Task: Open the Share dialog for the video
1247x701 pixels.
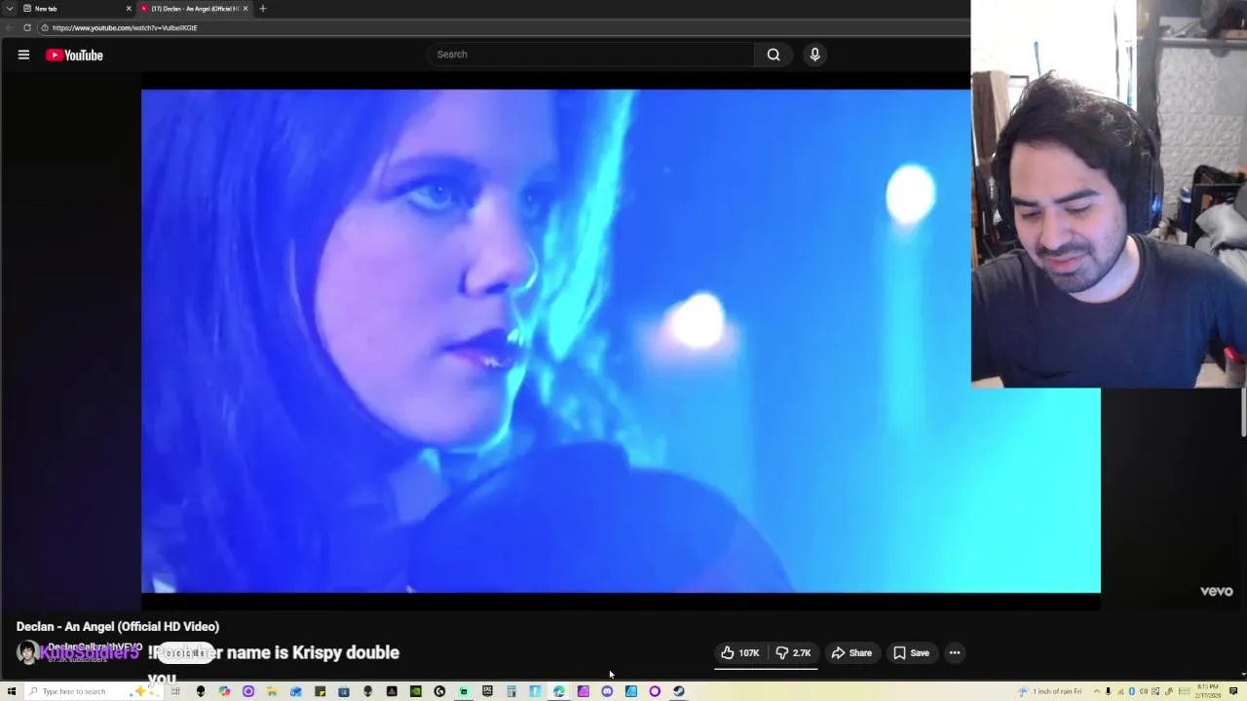Action: coord(851,653)
